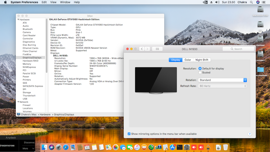Viewport: 270px width, 152px height.
Task: Open Launchpad rocket icon in Dock
Action: click(58, 147)
